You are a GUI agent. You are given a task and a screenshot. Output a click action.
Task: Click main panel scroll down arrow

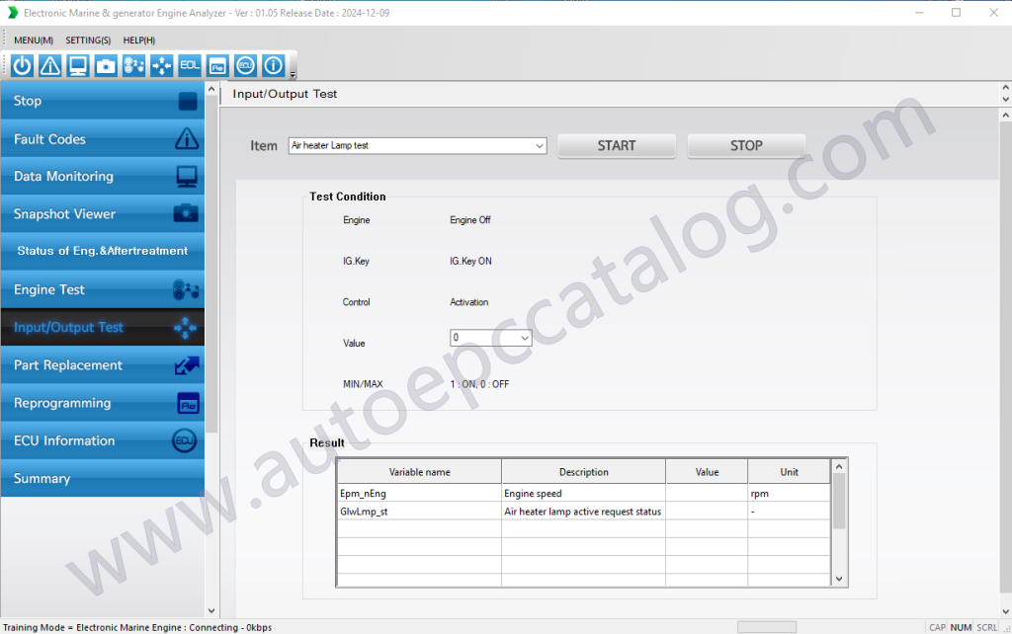coord(1005,610)
